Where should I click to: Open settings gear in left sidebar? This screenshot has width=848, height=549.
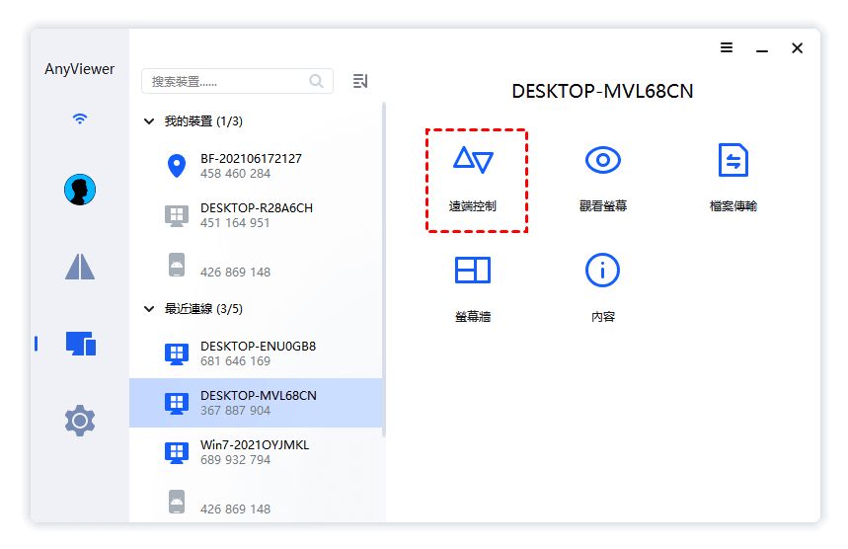[80, 421]
